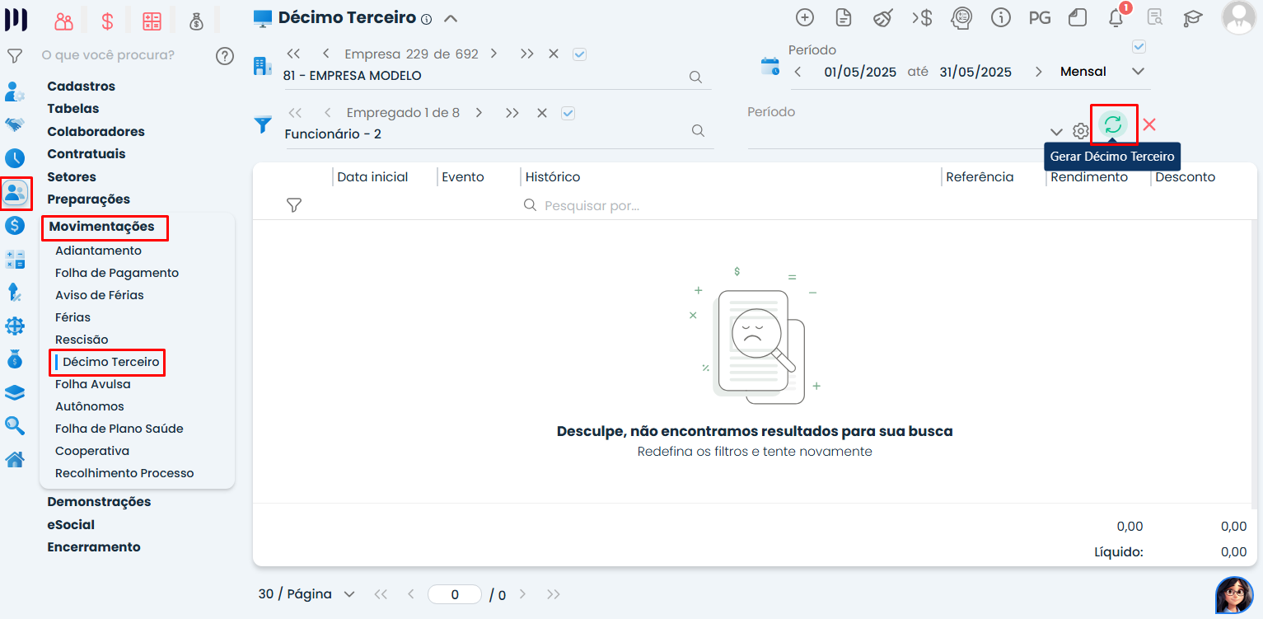Click the settings gear icon beside Período filter
The height and width of the screenshot is (619, 1263).
point(1080,131)
